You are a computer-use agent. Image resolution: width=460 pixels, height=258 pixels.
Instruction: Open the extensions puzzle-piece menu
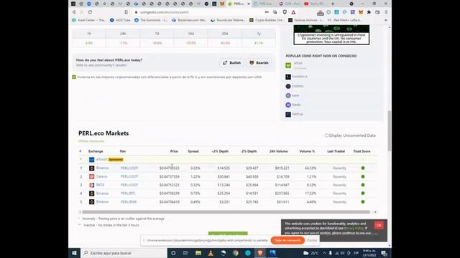pos(369,12)
